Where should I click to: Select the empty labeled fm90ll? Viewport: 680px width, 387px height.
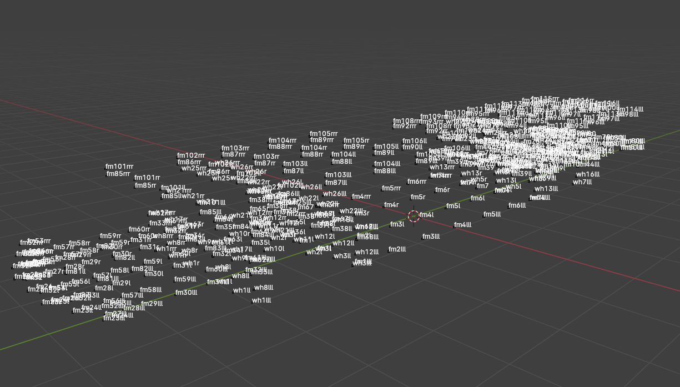pos(413,147)
